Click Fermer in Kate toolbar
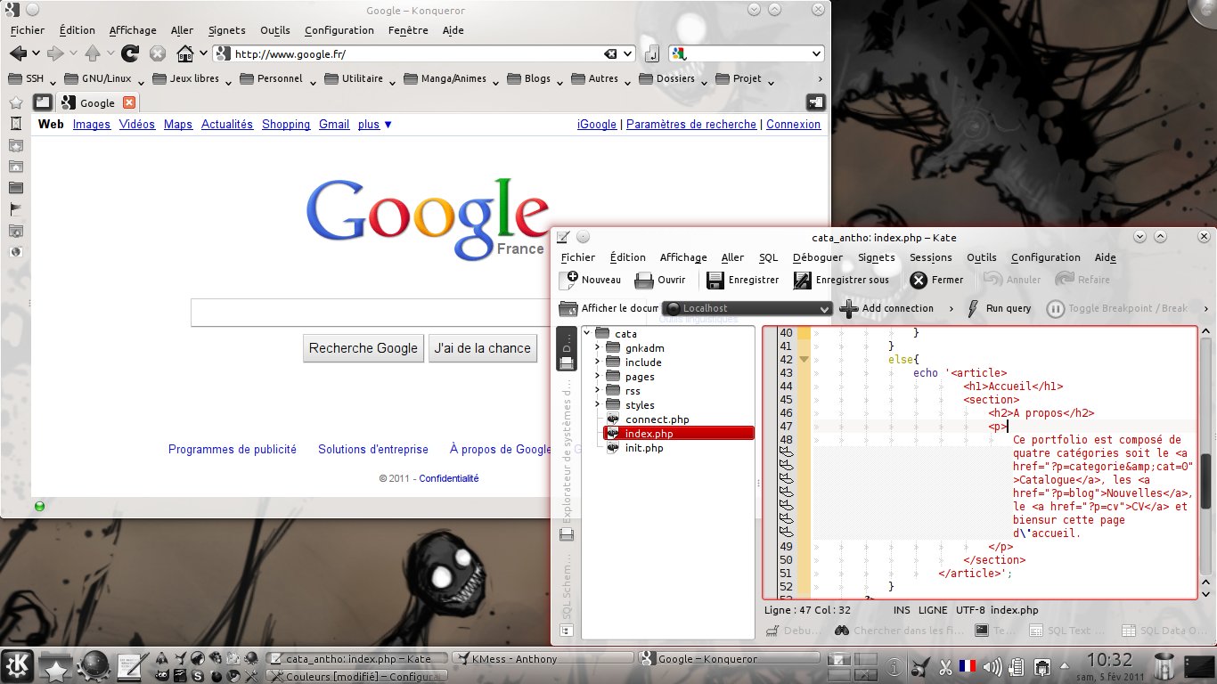The height and width of the screenshot is (684, 1217). (936, 280)
